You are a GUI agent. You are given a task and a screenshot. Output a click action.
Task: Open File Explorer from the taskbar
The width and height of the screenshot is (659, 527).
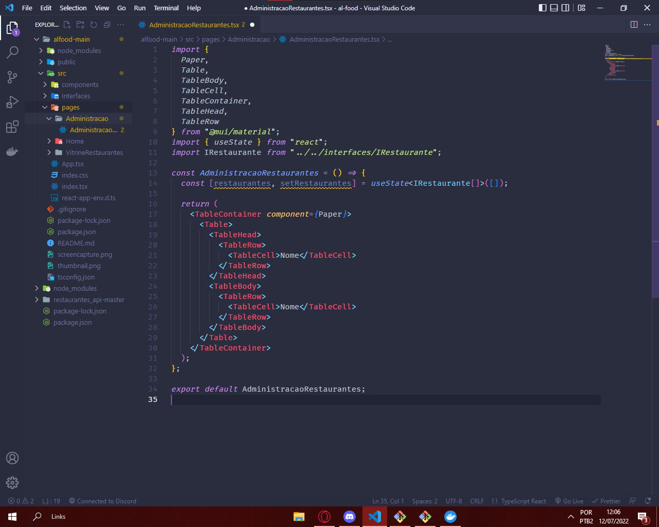(x=299, y=517)
